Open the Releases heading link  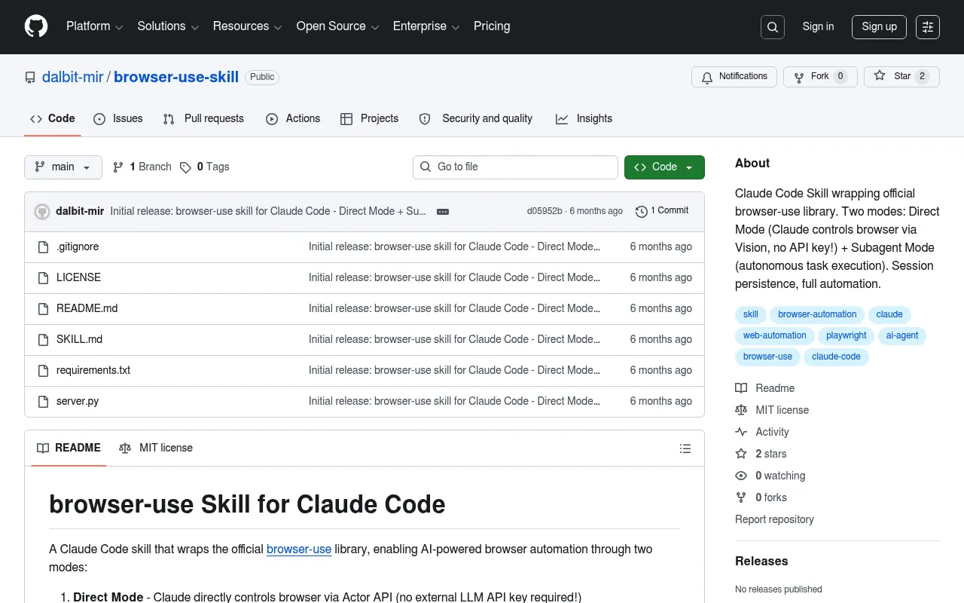(x=761, y=562)
